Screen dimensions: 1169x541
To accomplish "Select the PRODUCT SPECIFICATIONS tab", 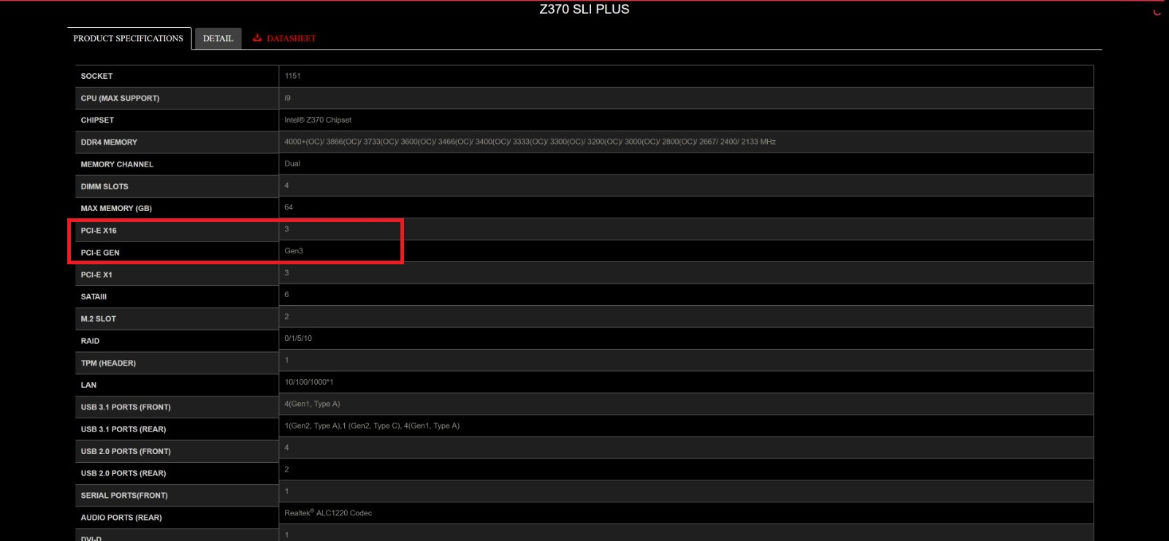I will [129, 39].
